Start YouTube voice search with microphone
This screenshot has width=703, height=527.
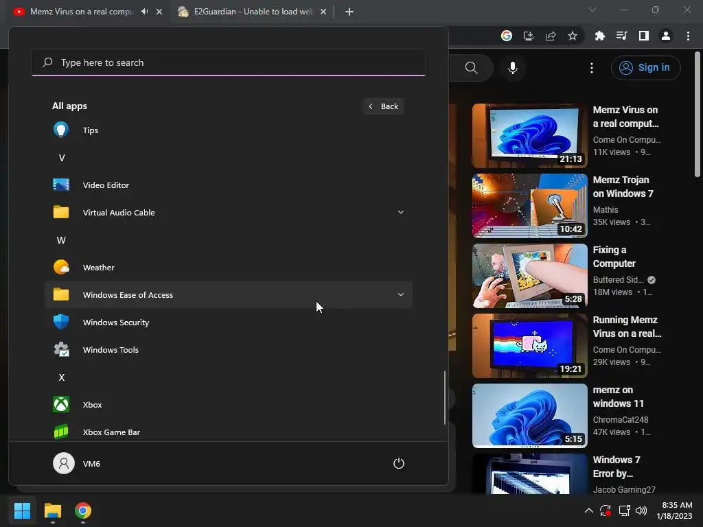(513, 68)
